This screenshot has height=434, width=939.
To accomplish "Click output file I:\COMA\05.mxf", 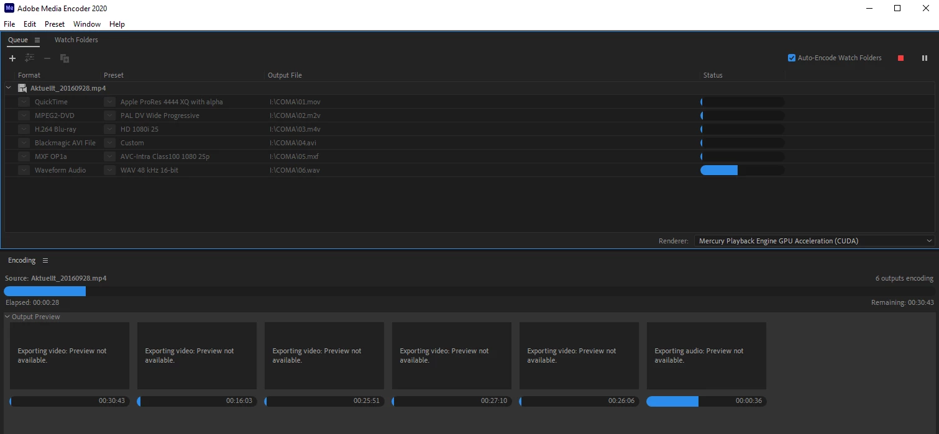I will coord(294,156).
